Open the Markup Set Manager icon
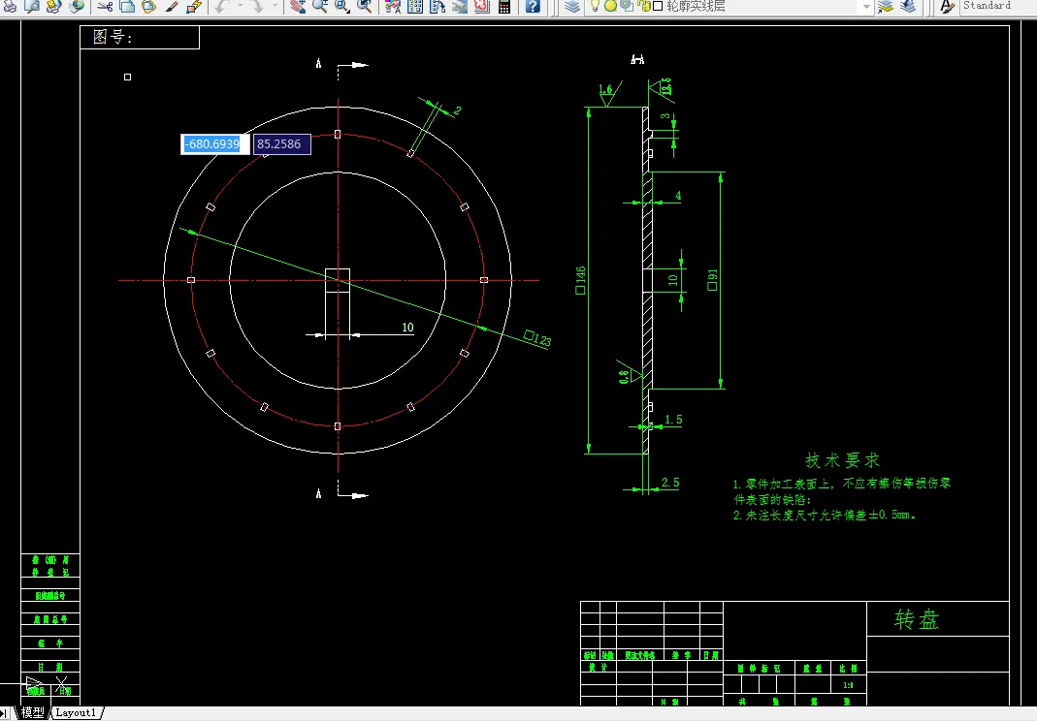Viewport: 1037px width, 721px height. tap(481, 6)
